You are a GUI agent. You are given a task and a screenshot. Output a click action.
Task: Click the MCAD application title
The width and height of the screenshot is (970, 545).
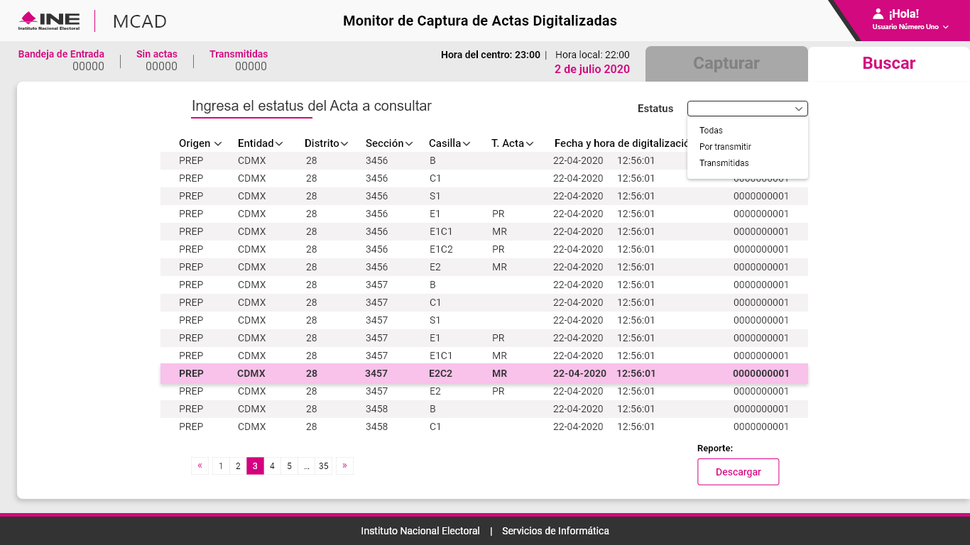click(140, 21)
